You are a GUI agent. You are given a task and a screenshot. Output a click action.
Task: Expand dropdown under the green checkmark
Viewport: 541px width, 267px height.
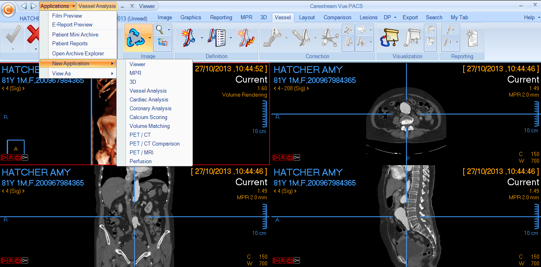[13, 49]
